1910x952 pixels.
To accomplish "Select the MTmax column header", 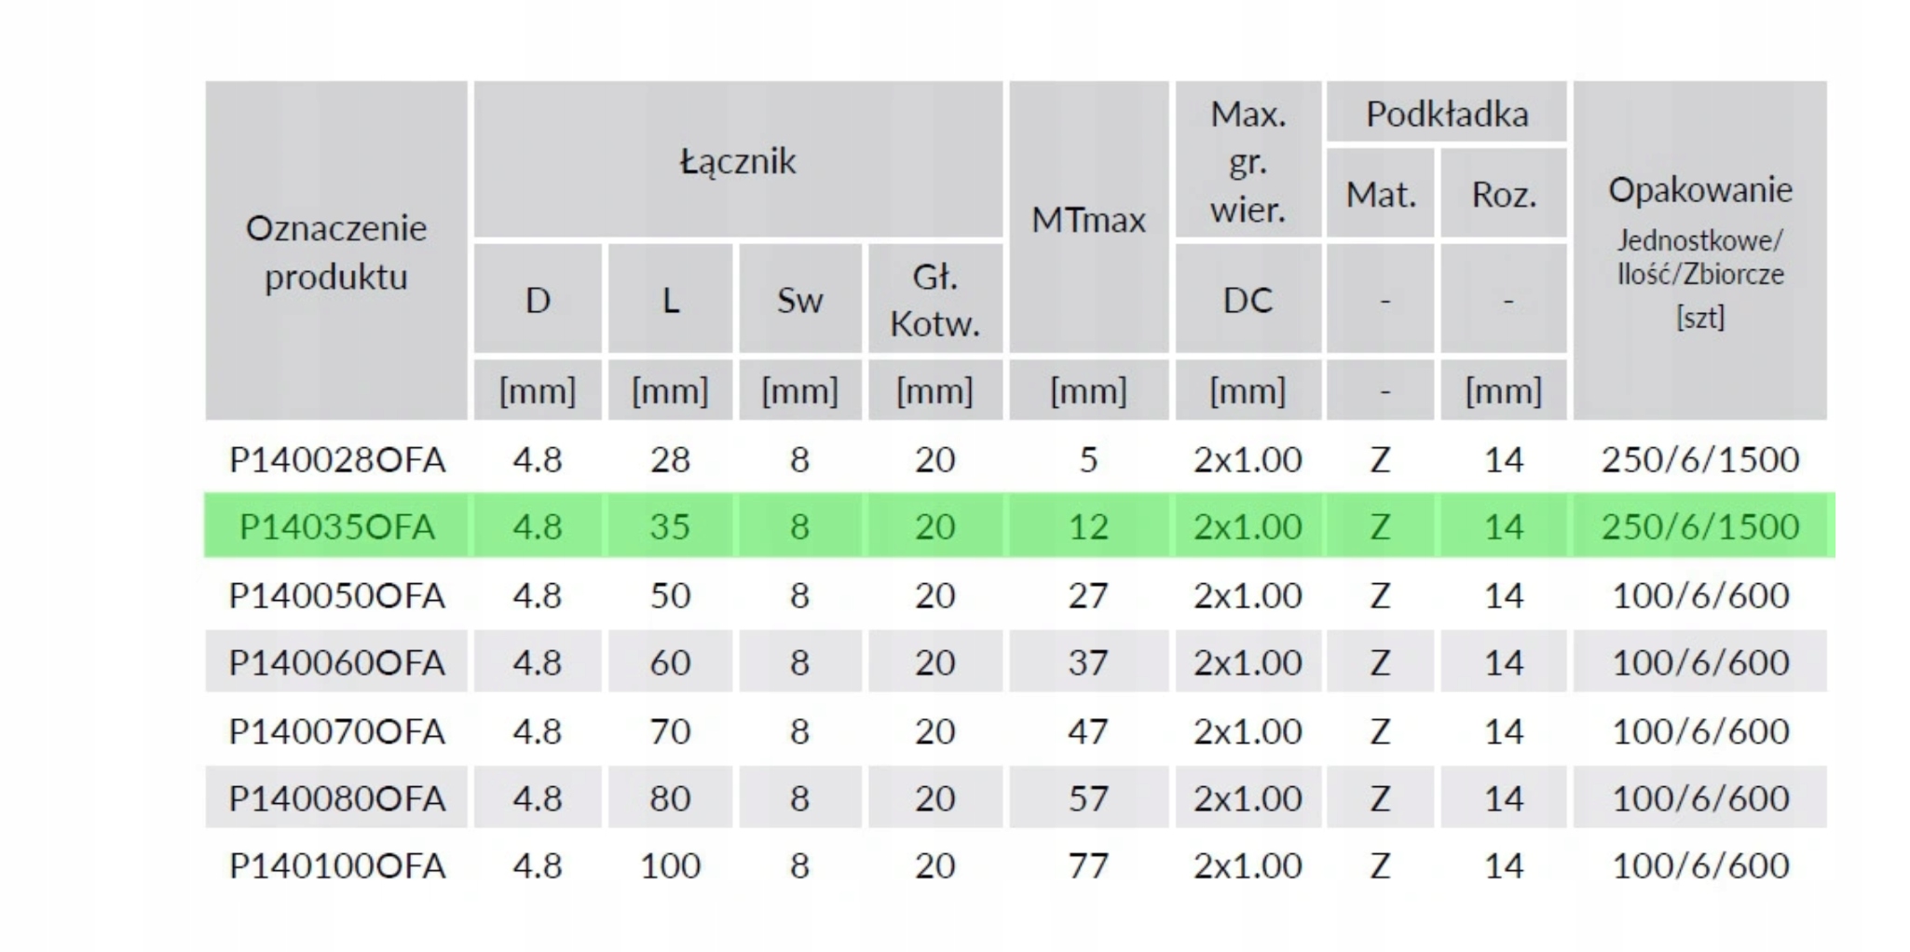I will (x=1088, y=220).
